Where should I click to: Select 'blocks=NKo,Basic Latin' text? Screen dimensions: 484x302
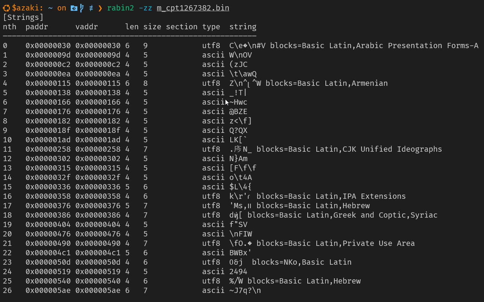coord(302,262)
